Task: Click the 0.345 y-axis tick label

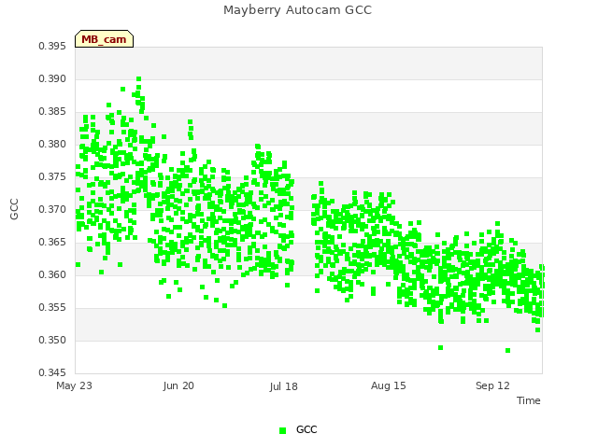Action: click(52, 372)
